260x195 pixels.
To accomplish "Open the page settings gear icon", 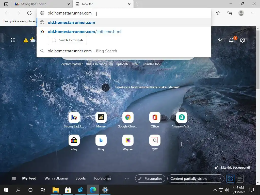I will [x=242, y=40].
